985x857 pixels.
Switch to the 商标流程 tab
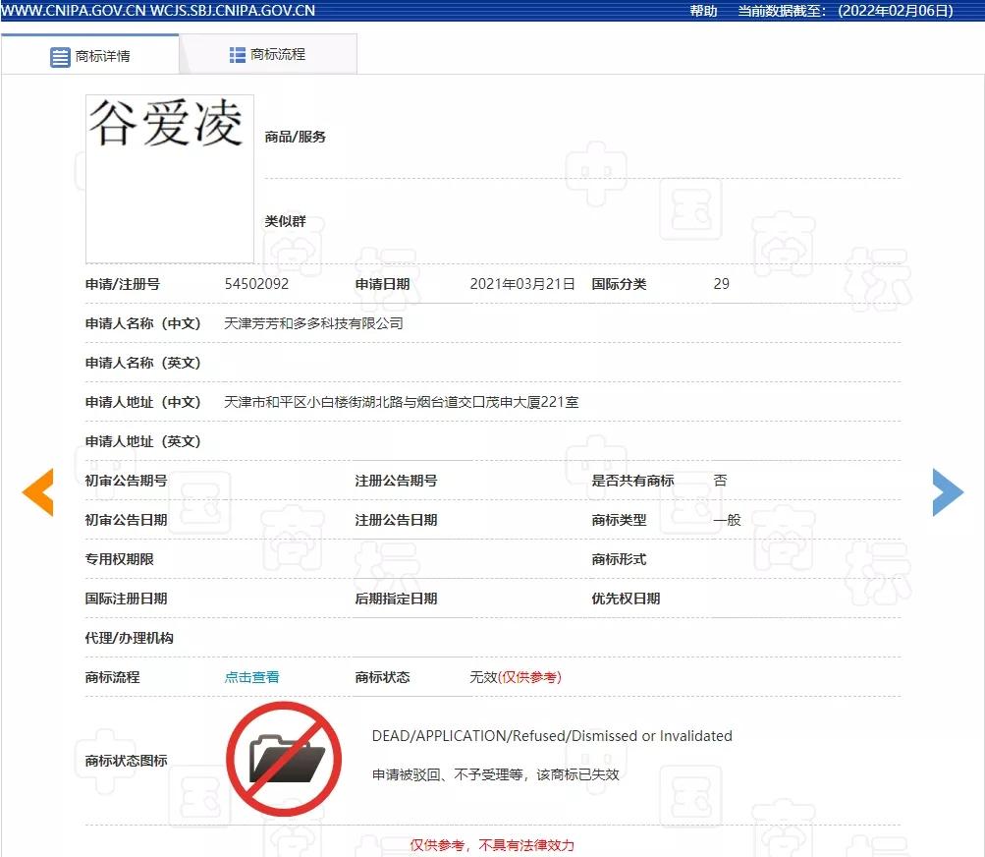click(268, 55)
